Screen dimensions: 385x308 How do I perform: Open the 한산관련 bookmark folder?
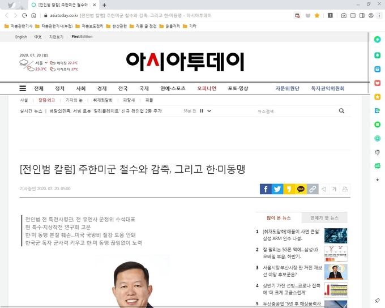coord(117,26)
